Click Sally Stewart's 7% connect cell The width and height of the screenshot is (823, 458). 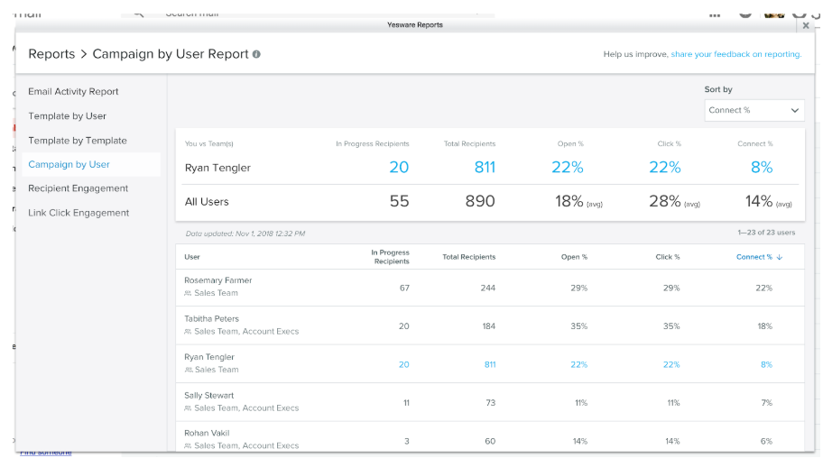767,402
